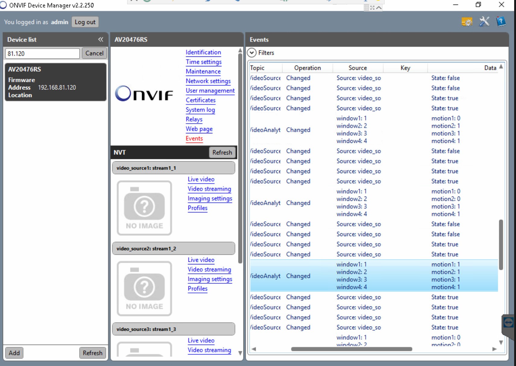
Task: Open Relays page
Action: click(194, 119)
